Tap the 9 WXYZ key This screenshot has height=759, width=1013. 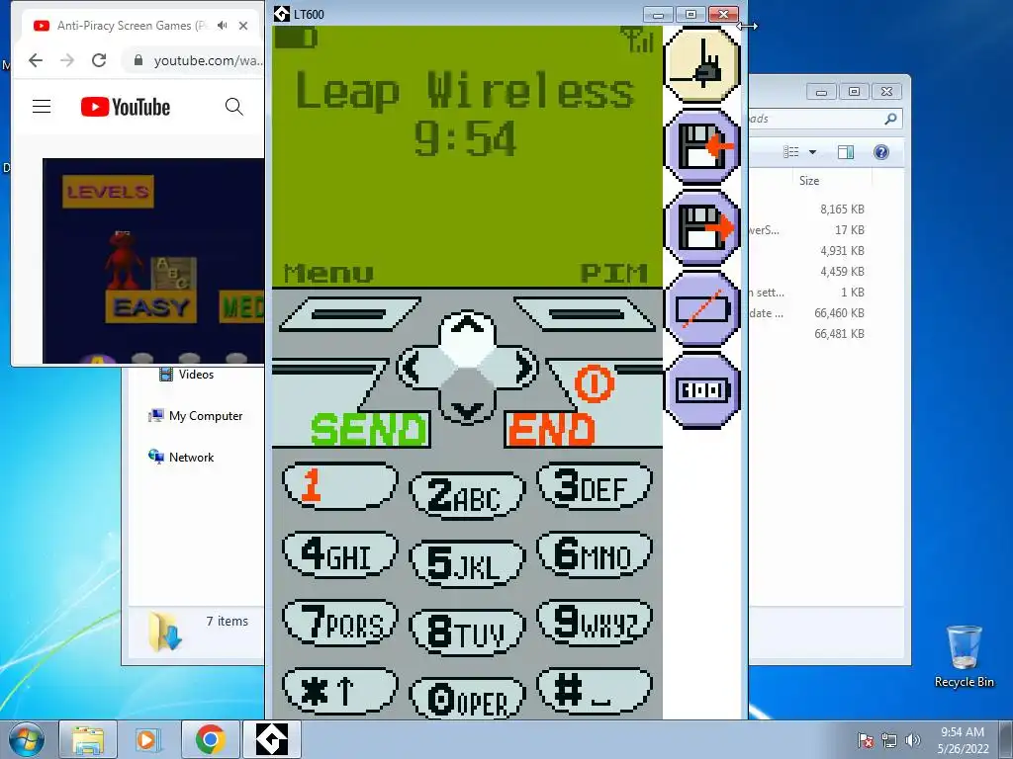pyautogui.click(x=595, y=623)
